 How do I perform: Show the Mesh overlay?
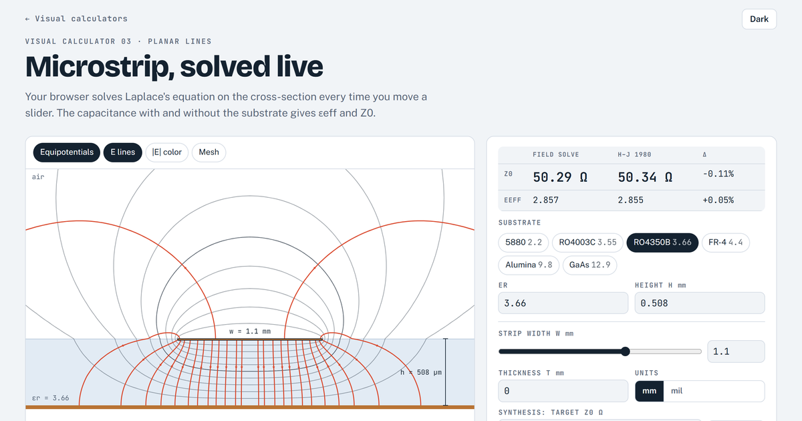209,152
